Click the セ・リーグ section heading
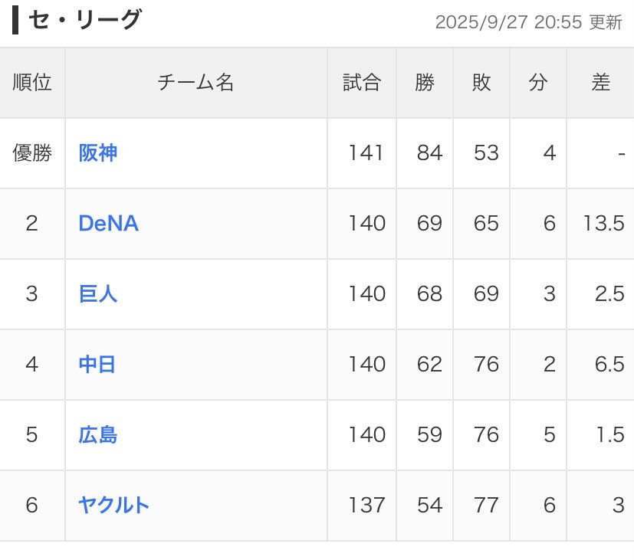Screen dimensions: 634x560 pos(84,21)
